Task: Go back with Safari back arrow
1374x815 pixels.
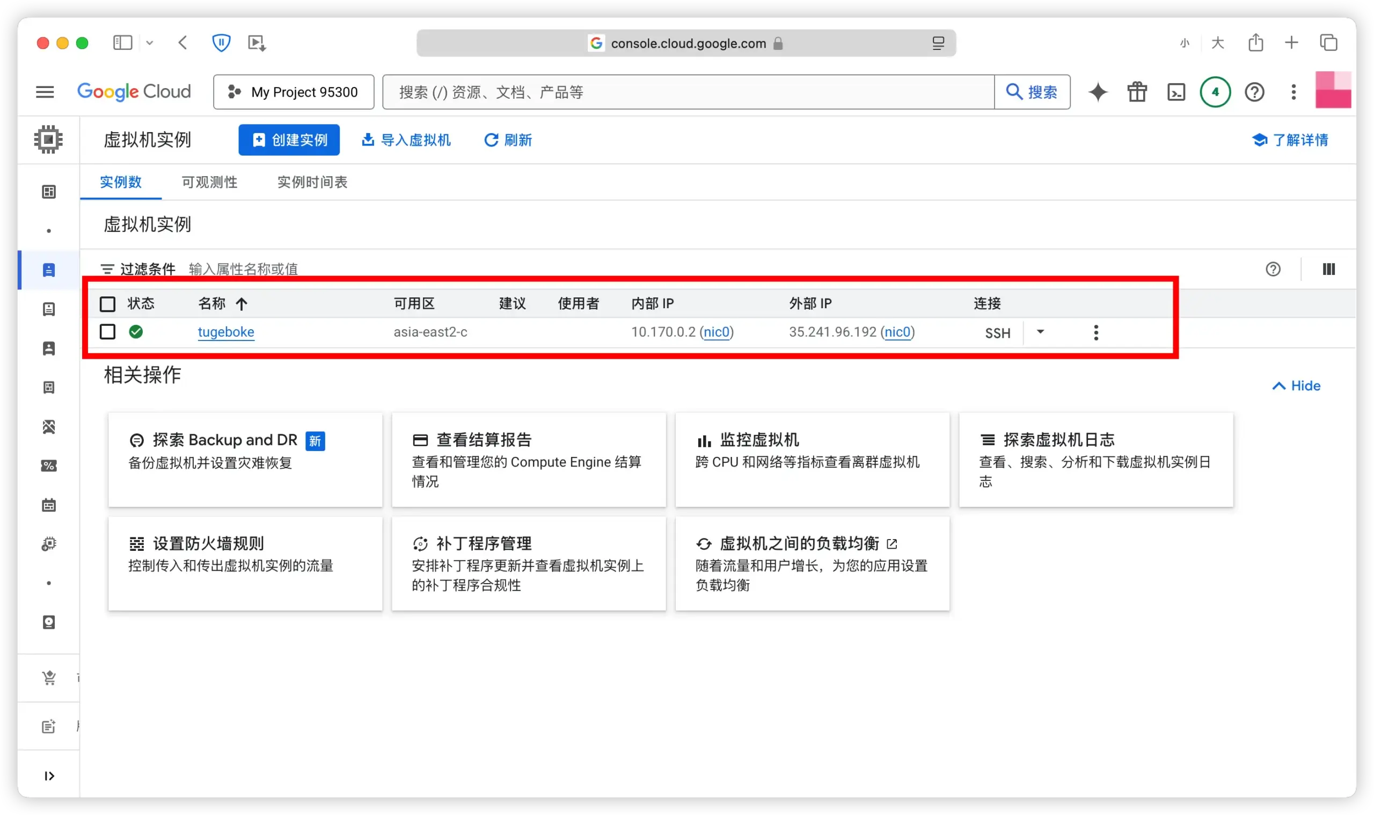Action: (183, 43)
